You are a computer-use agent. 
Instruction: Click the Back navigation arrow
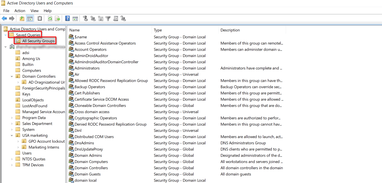[x=4, y=18]
